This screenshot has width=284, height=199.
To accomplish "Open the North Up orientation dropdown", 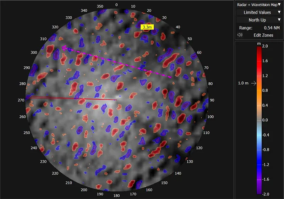I will [259, 20].
